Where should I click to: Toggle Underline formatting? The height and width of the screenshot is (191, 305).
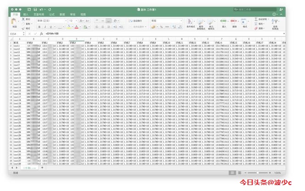[x=51, y=27]
